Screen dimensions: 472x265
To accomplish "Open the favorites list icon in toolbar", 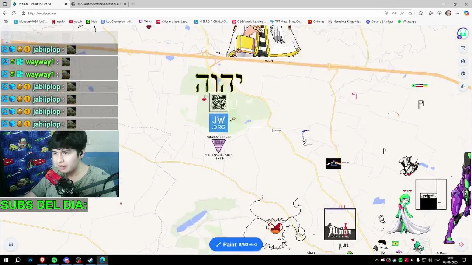I will click(431, 13).
